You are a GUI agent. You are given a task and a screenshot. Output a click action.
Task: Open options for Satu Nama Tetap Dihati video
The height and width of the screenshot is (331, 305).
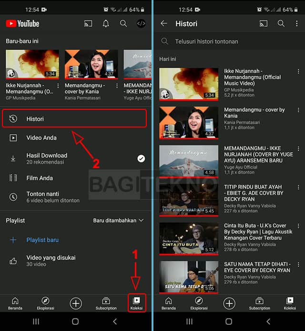[x=298, y=265]
